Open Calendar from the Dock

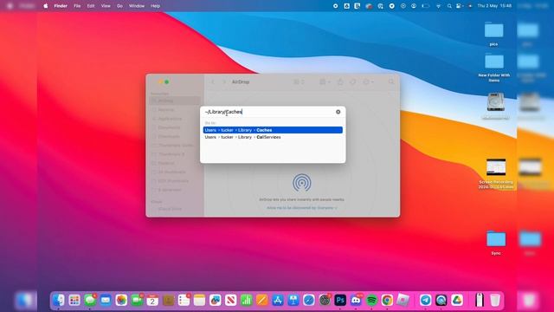pos(152,301)
